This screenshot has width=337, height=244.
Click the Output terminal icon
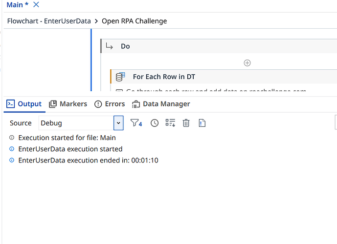(11, 104)
